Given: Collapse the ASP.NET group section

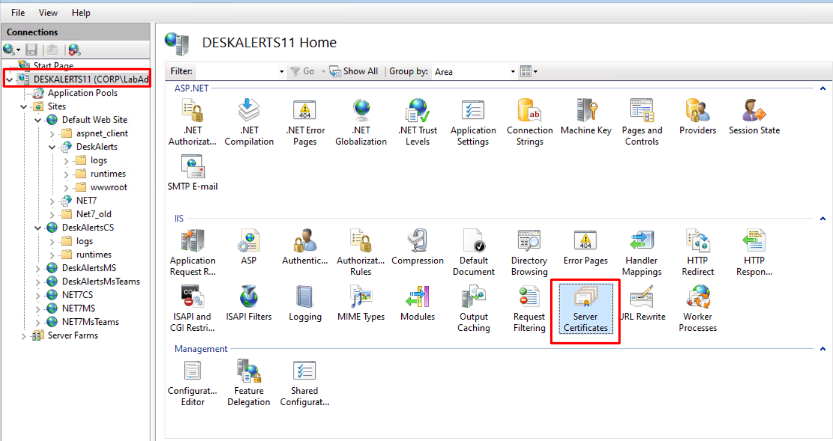Looking at the screenshot, I should point(822,89).
